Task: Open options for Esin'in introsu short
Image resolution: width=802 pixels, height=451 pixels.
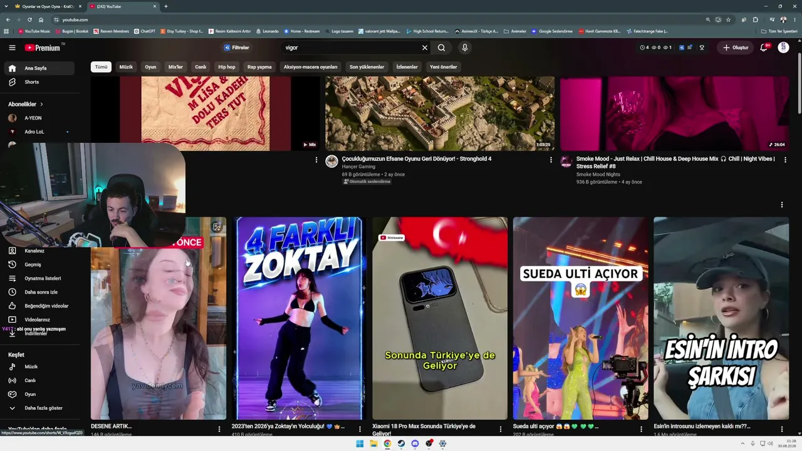Action: point(782,429)
